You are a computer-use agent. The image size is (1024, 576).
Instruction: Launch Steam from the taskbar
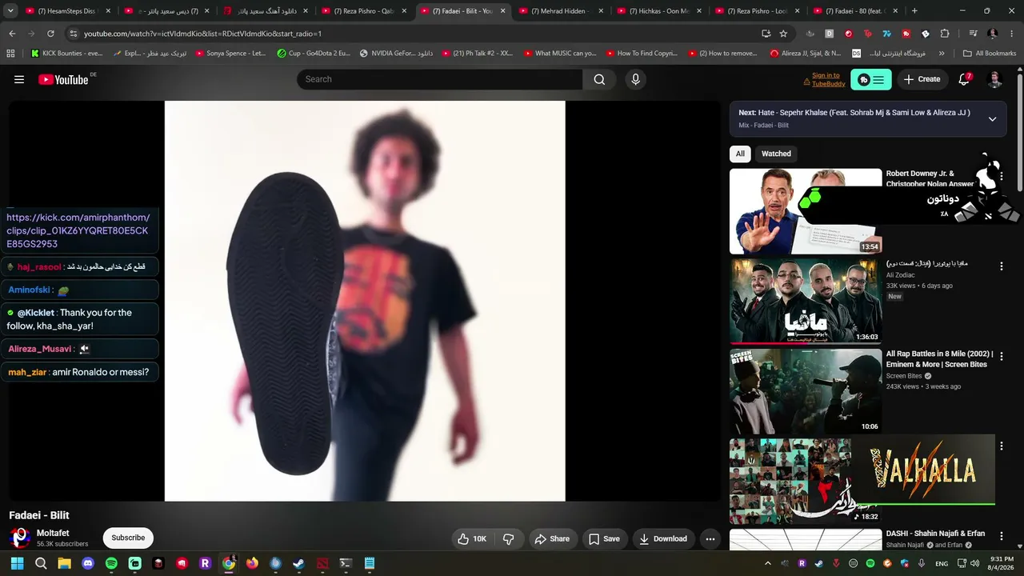point(298,563)
